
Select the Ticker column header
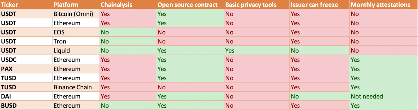pyautogui.click(x=26, y=5)
